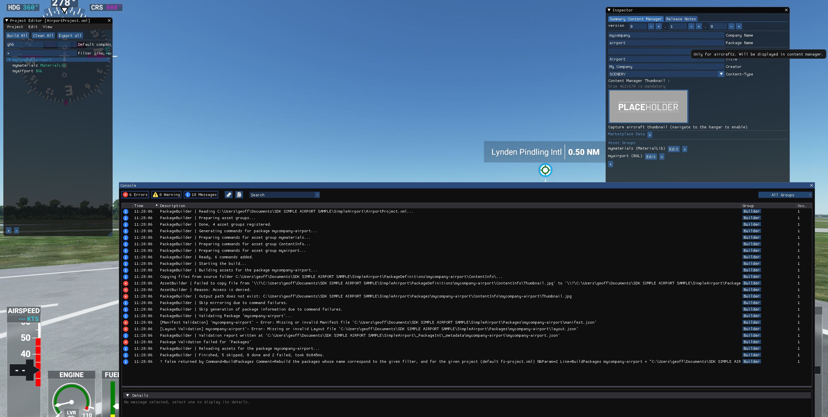828x417 pixels.
Task: Increase the patch version number
Action: 739,26
